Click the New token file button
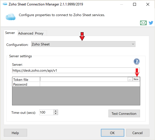 pos(136,79)
